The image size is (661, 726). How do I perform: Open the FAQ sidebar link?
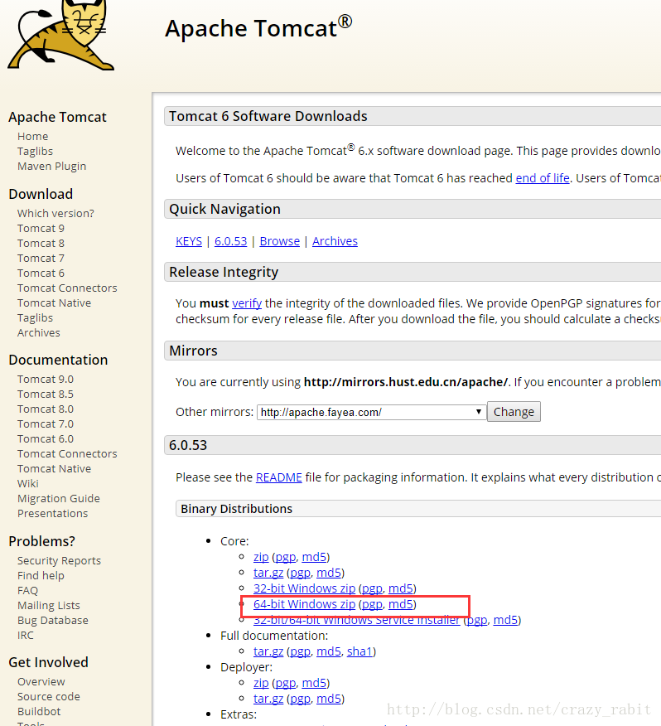[x=28, y=590]
